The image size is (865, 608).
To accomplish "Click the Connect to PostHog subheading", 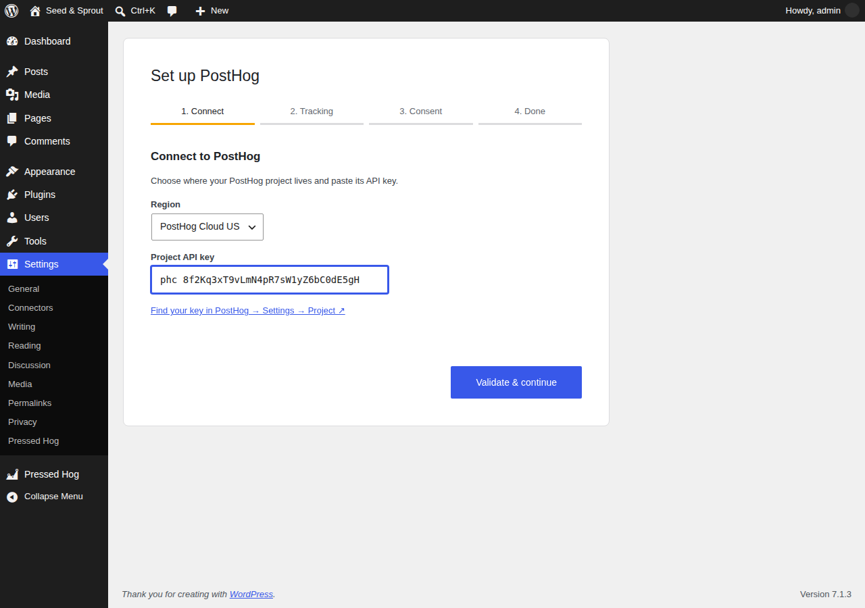I will coord(205,157).
